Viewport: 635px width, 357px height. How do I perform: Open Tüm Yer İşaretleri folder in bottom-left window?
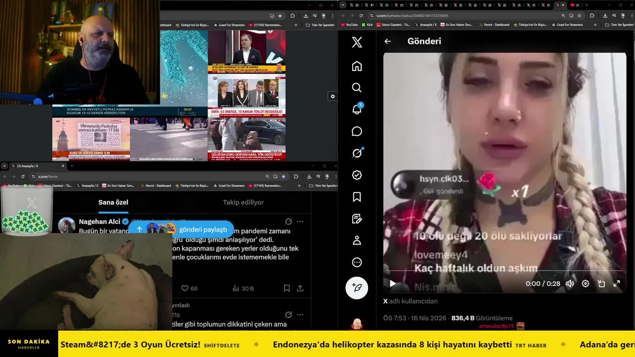point(323,186)
